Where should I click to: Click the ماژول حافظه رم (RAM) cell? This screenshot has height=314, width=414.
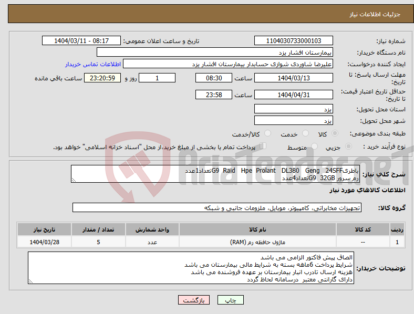pyautogui.click(x=257, y=242)
